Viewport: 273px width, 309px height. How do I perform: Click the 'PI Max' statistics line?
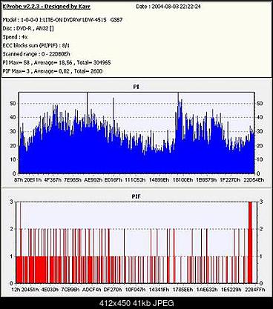56,63
